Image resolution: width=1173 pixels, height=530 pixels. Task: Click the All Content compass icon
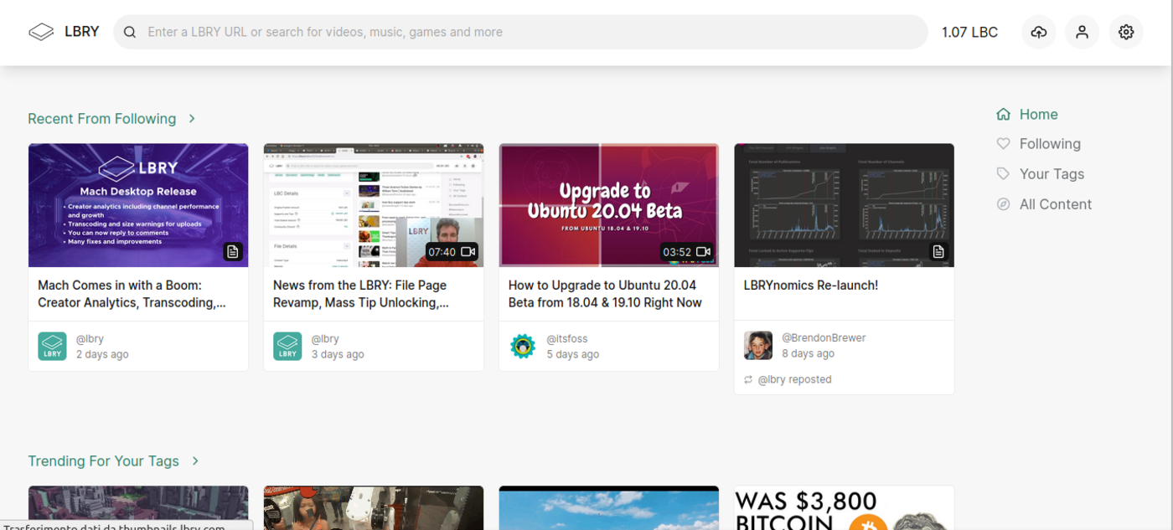[x=1003, y=203]
